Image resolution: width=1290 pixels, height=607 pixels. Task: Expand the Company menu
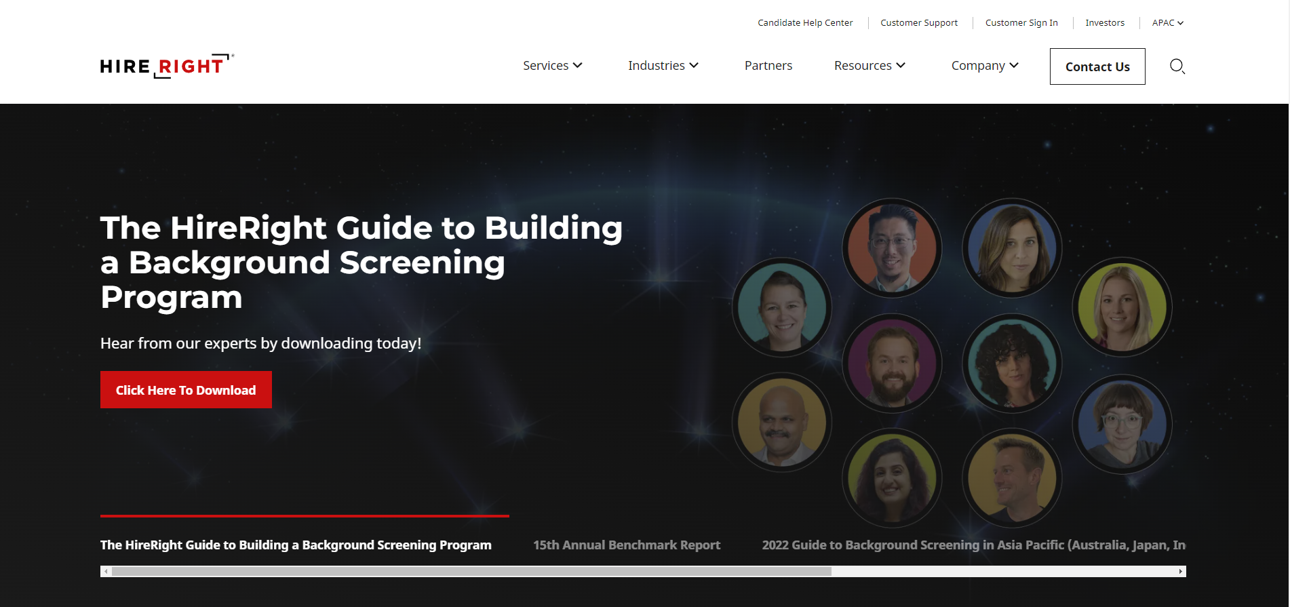(985, 66)
